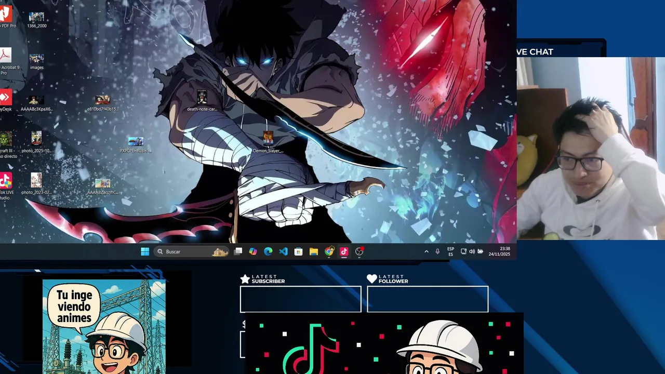This screenshot has width=665, height=374.
Task: Launch Copilot from the taskbar
Action: point(253,251)
